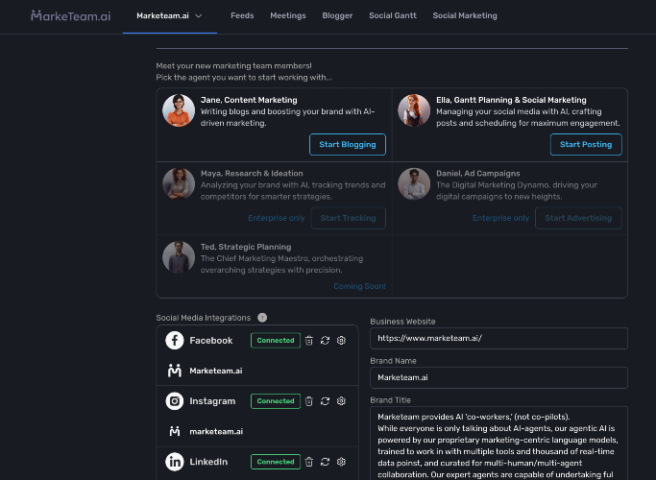656x480 pixels.
Task: Click the Start Blogging button
Action: click(348, 144)
